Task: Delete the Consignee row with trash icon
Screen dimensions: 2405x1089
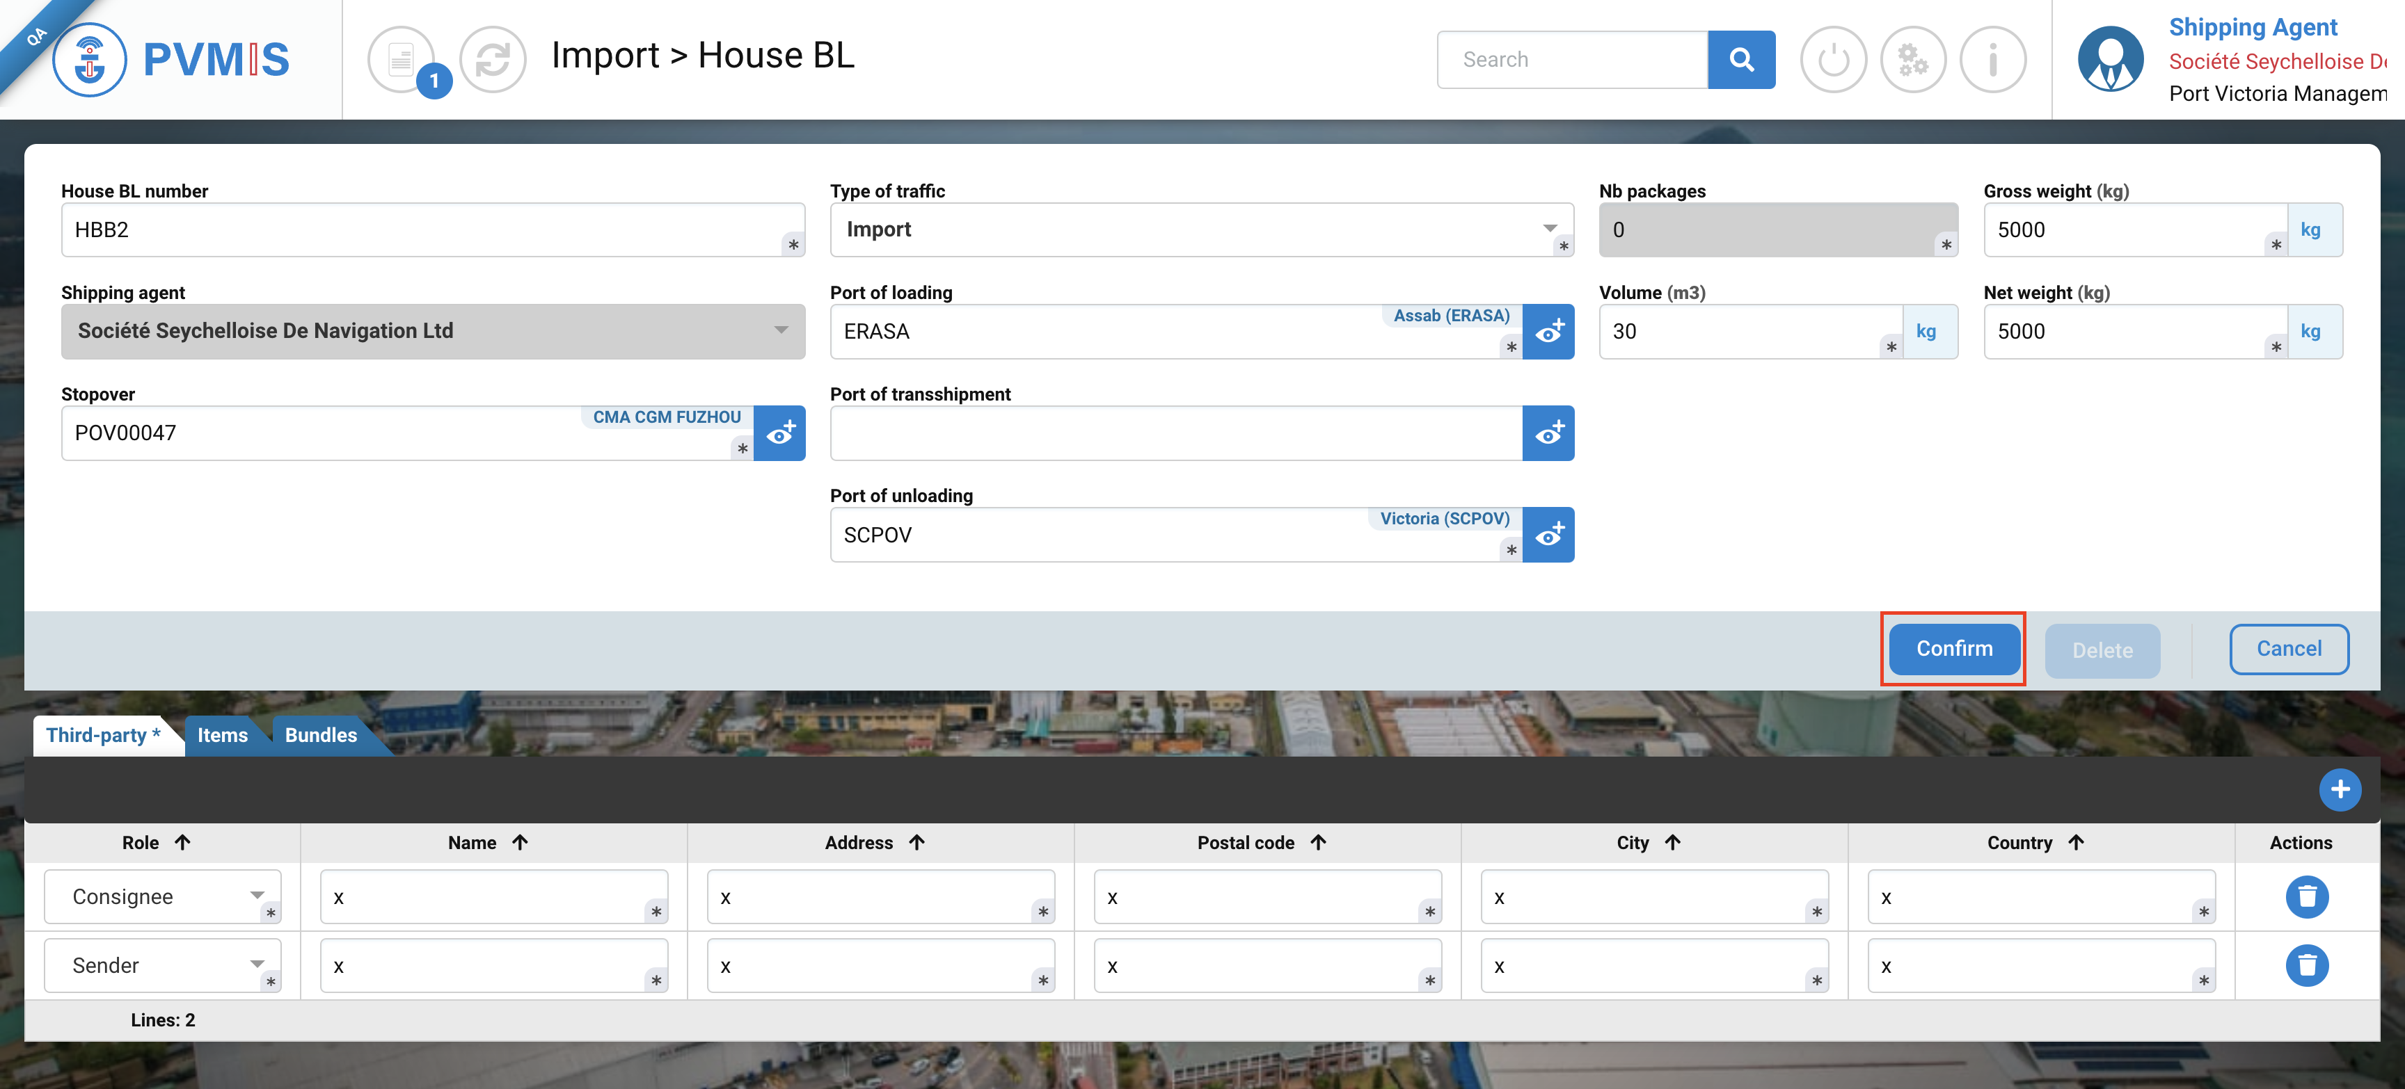Action: pyautogui.click(x=2306, y=897)
